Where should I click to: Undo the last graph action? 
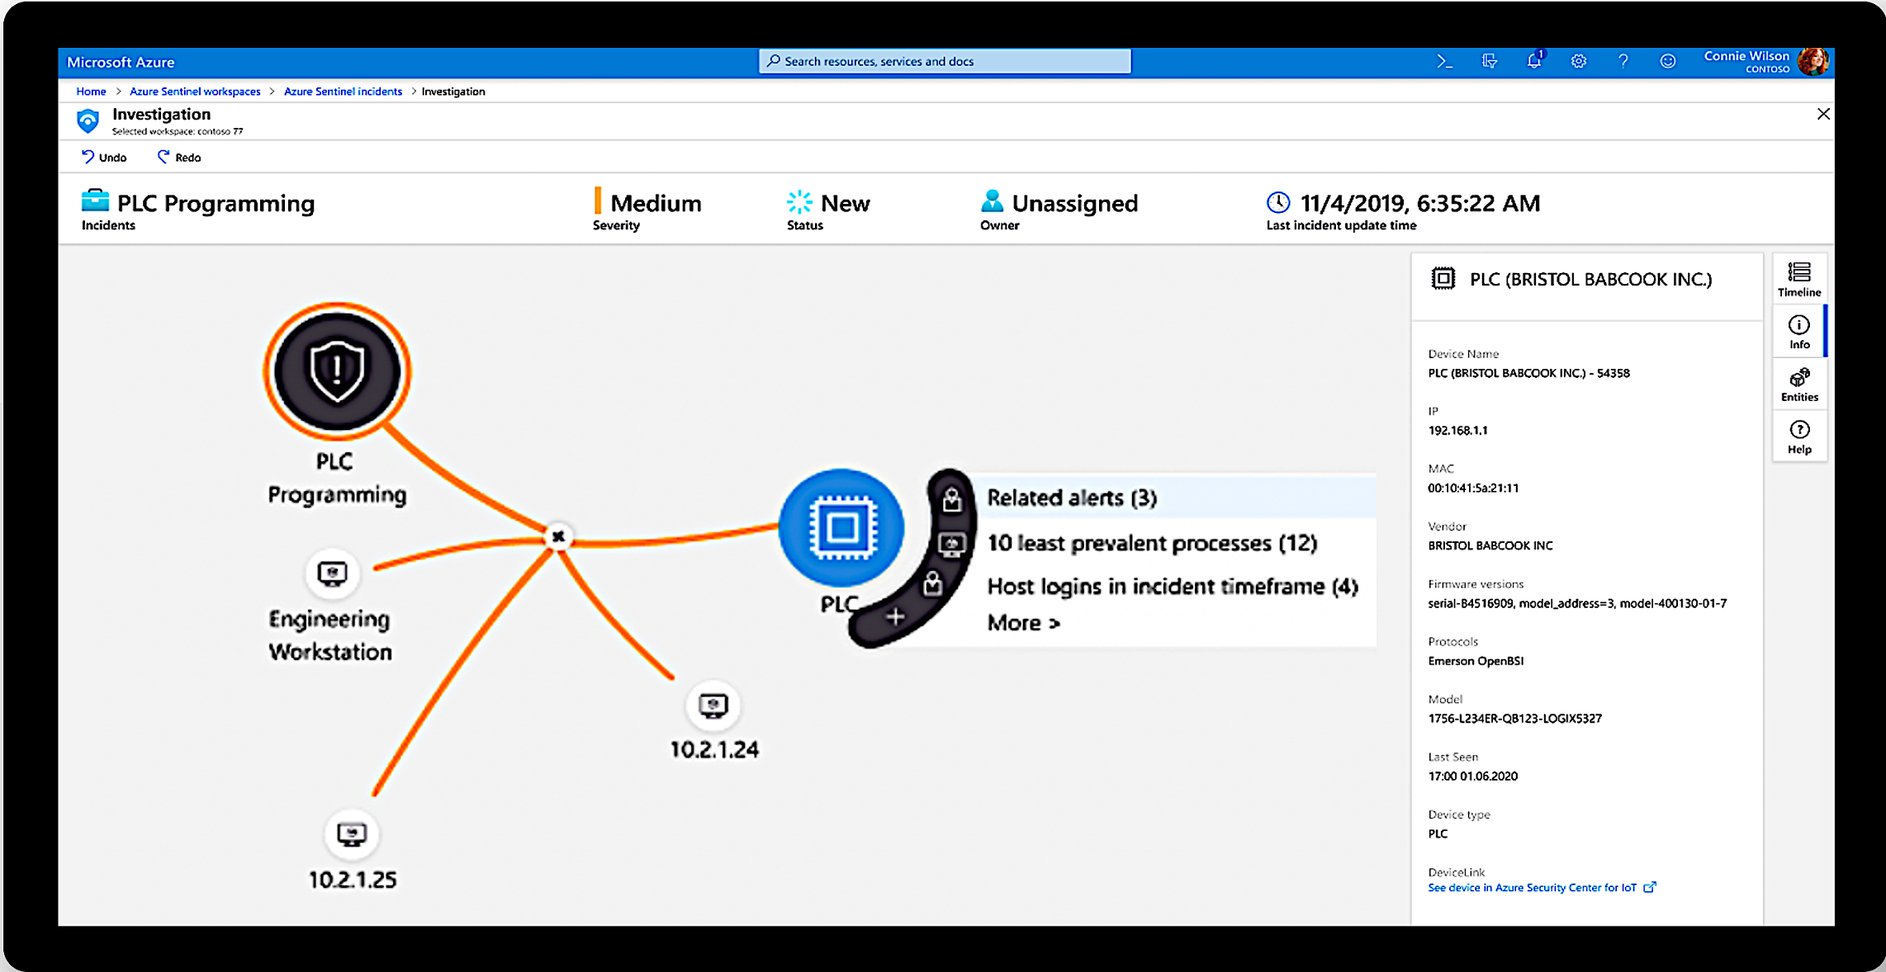pos(104,157)
